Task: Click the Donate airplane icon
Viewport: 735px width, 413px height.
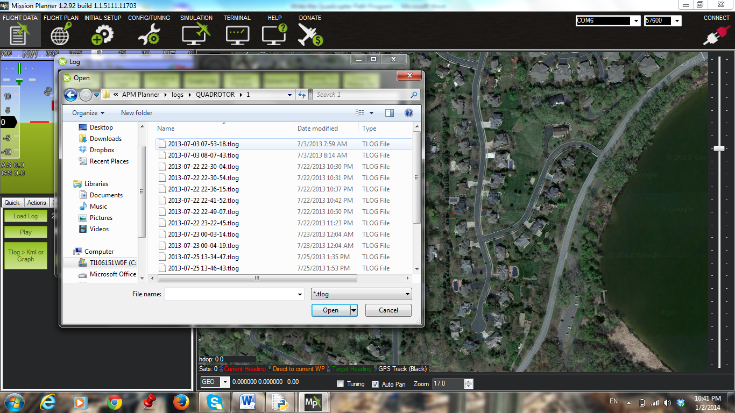Action: [309, 34]
